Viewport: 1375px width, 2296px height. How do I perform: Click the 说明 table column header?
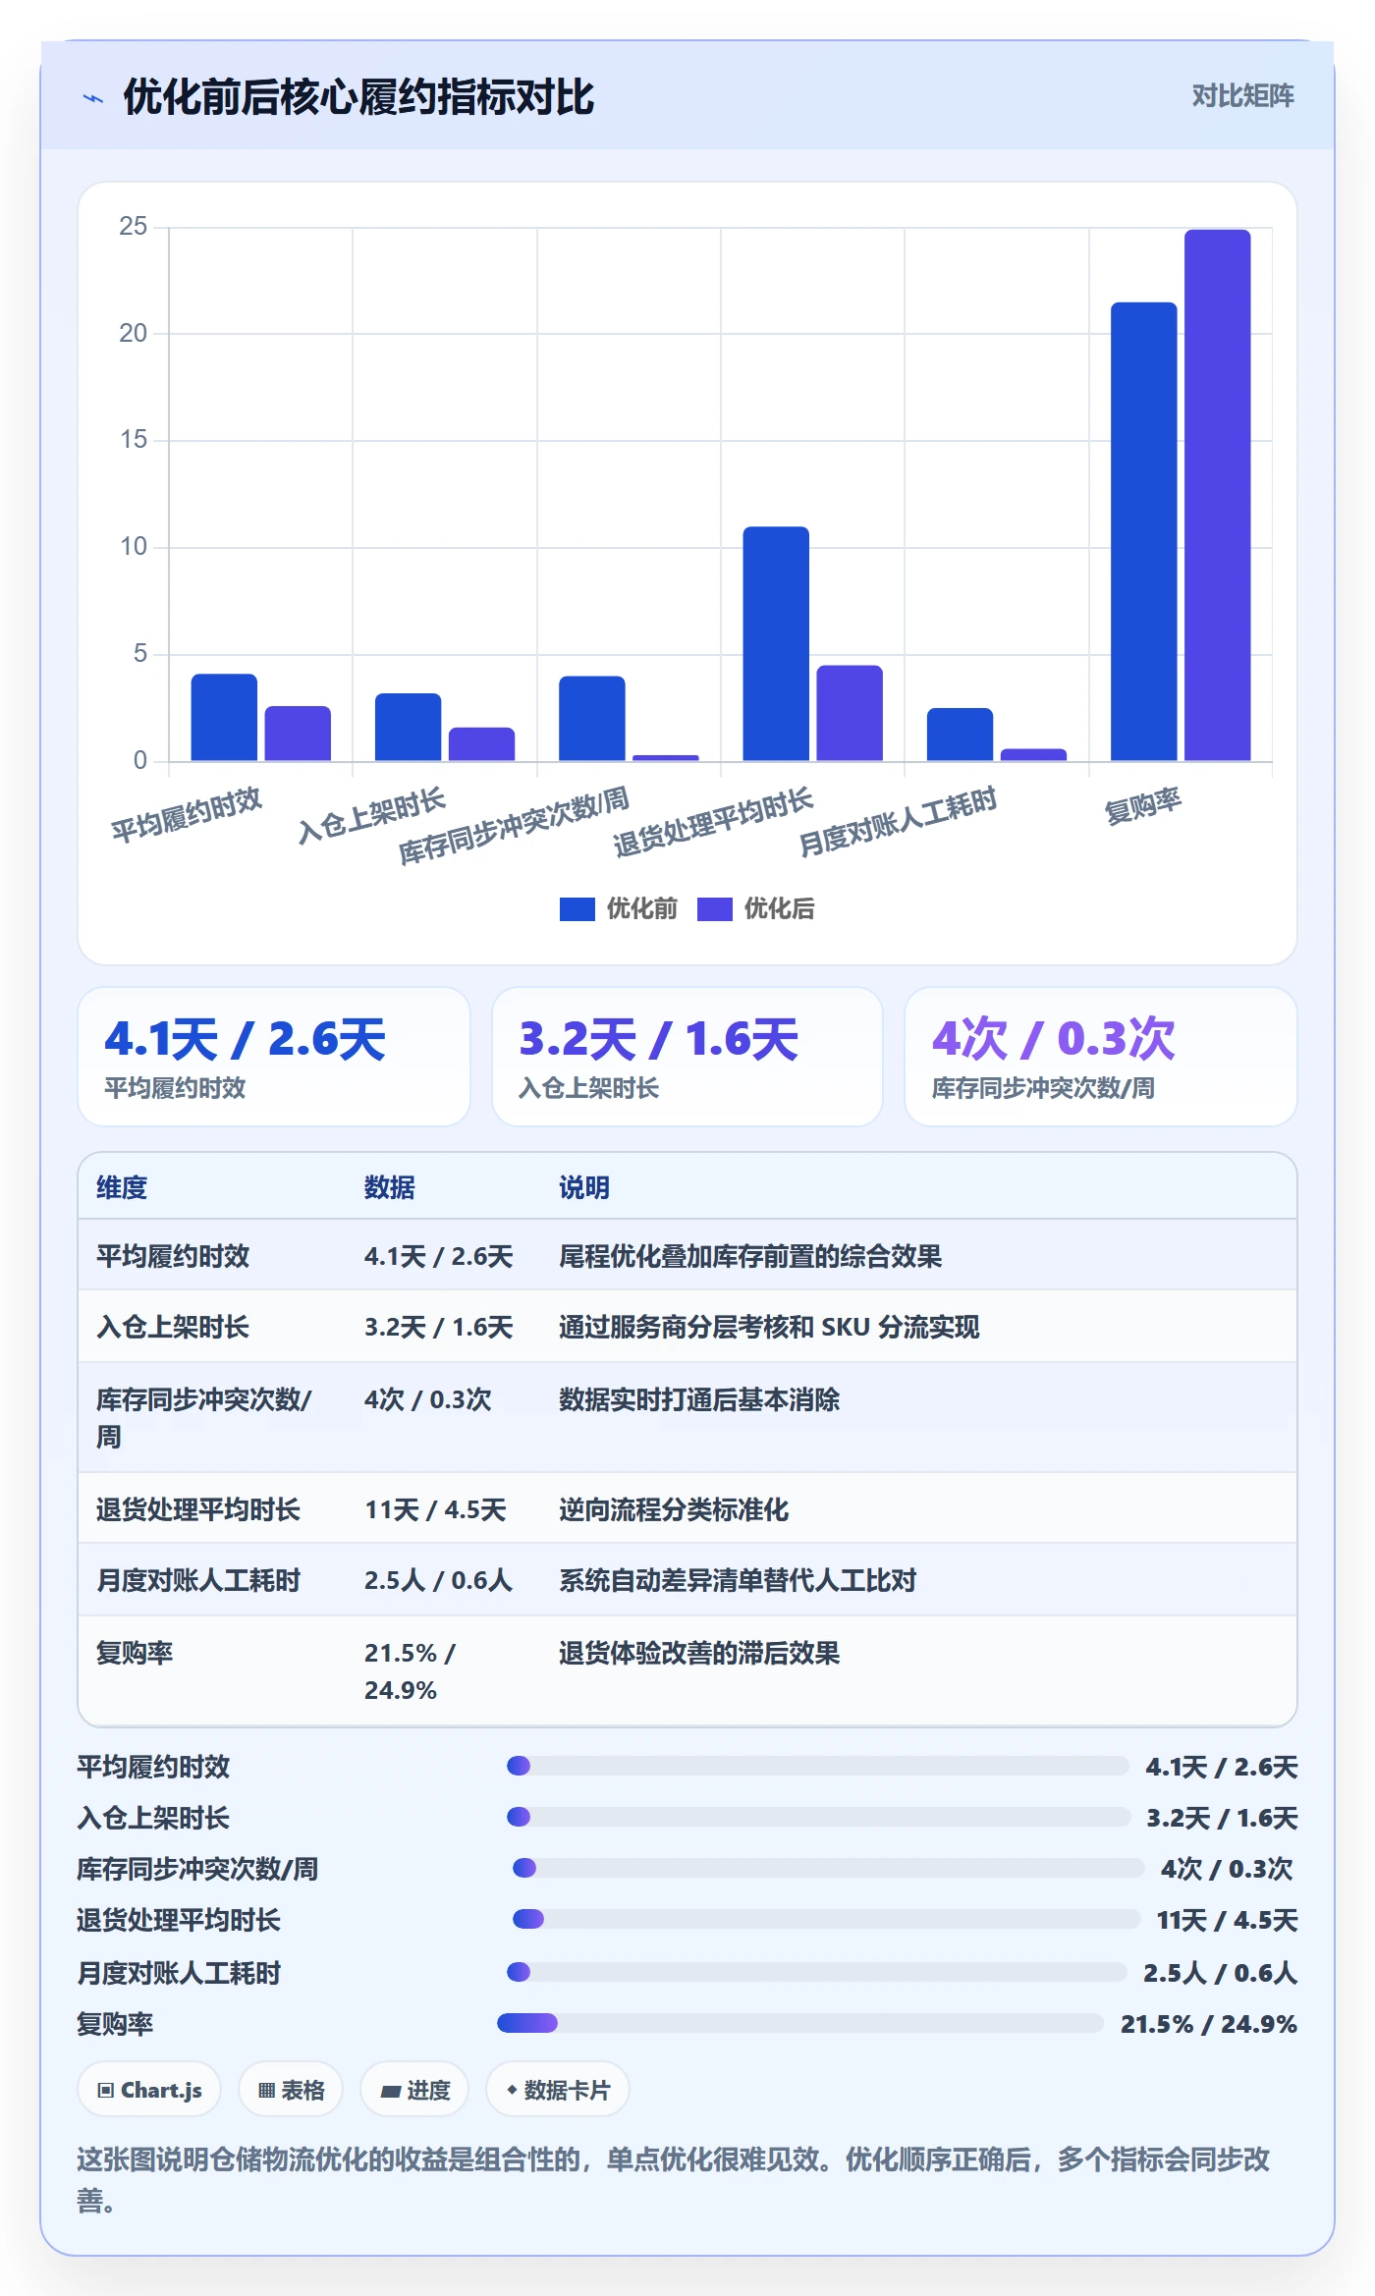(584, 1187)
